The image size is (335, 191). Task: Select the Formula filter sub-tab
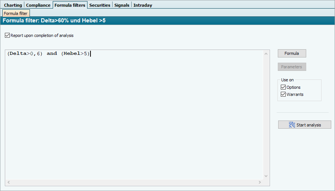[16, 13]
